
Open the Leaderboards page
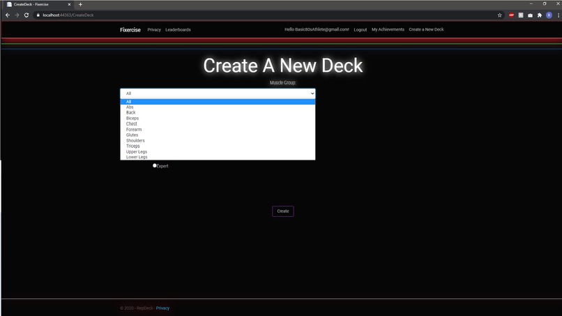(x=178, y=30)
